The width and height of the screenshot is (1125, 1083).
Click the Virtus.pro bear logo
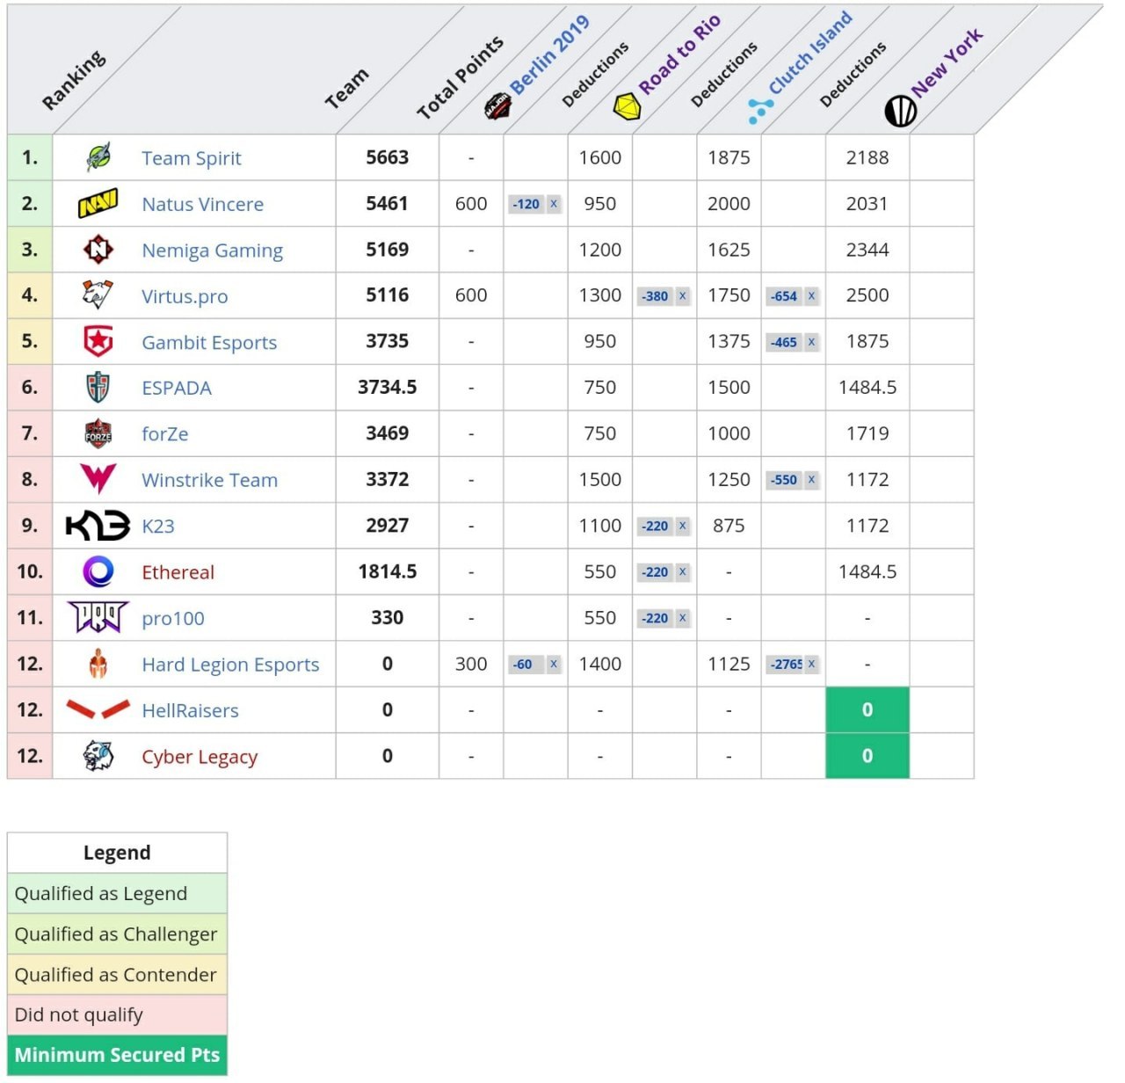[98, 295]
